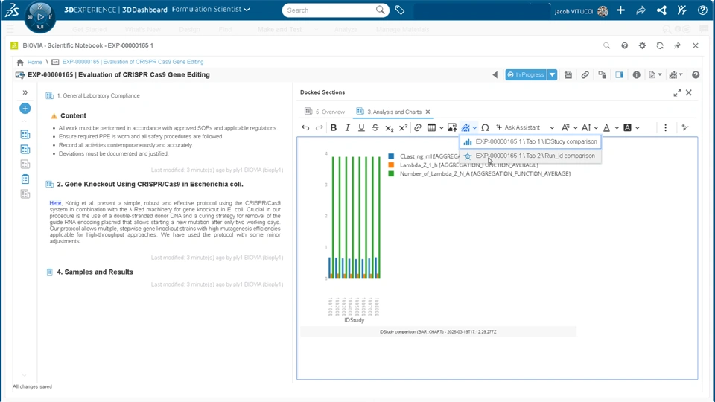Click the save experiment icon
715x402 pixels.
[568, 74]
